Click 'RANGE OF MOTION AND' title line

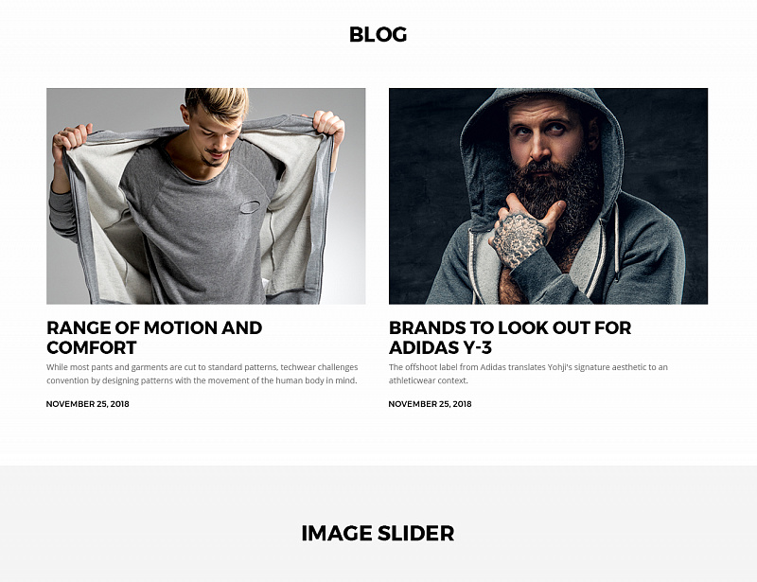[154, 328]
